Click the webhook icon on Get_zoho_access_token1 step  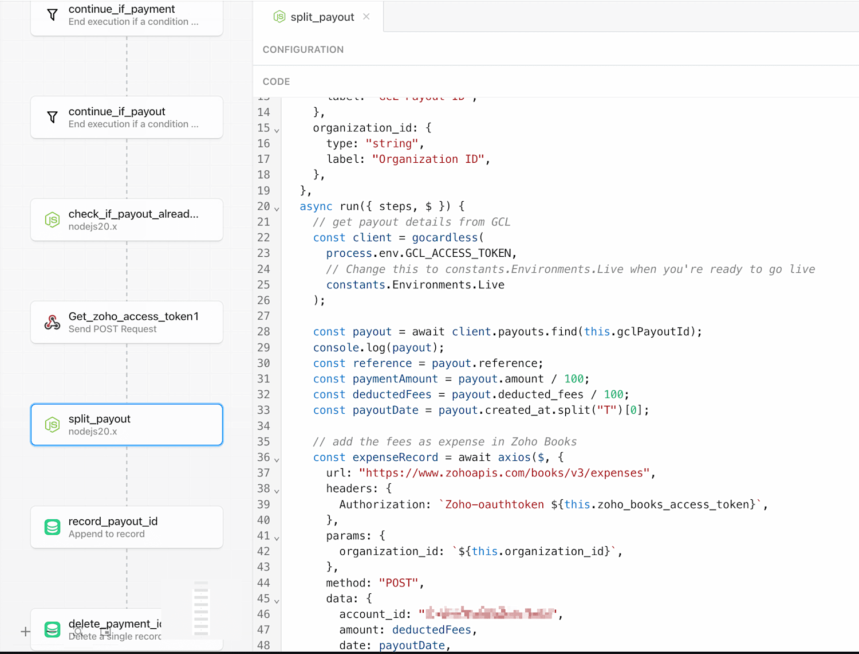tap(52, 322)
